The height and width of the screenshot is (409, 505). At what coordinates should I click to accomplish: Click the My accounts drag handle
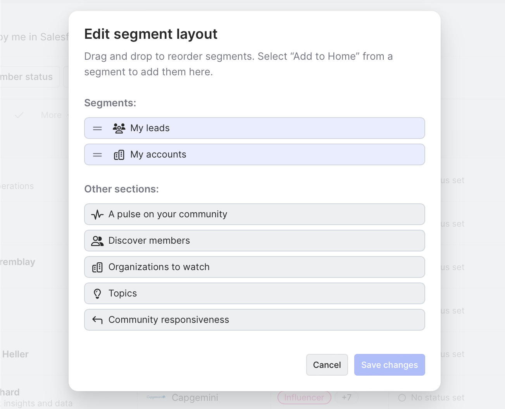97,154
